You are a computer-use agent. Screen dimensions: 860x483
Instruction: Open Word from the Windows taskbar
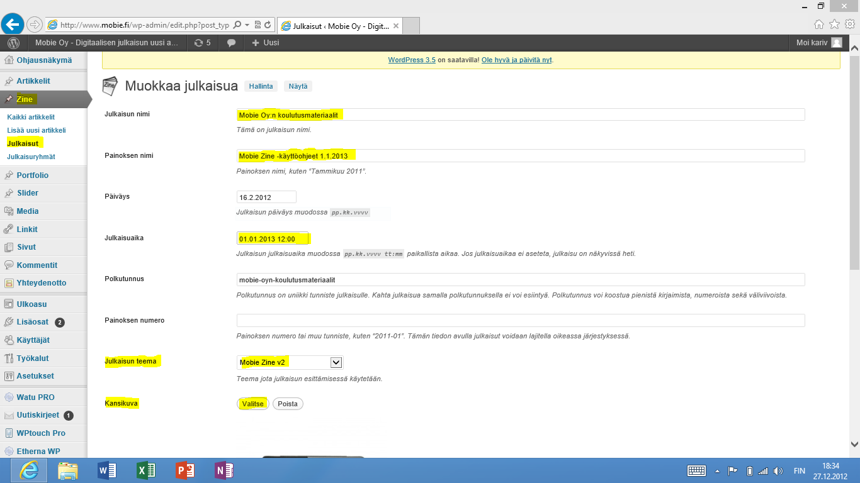point(107,470)
